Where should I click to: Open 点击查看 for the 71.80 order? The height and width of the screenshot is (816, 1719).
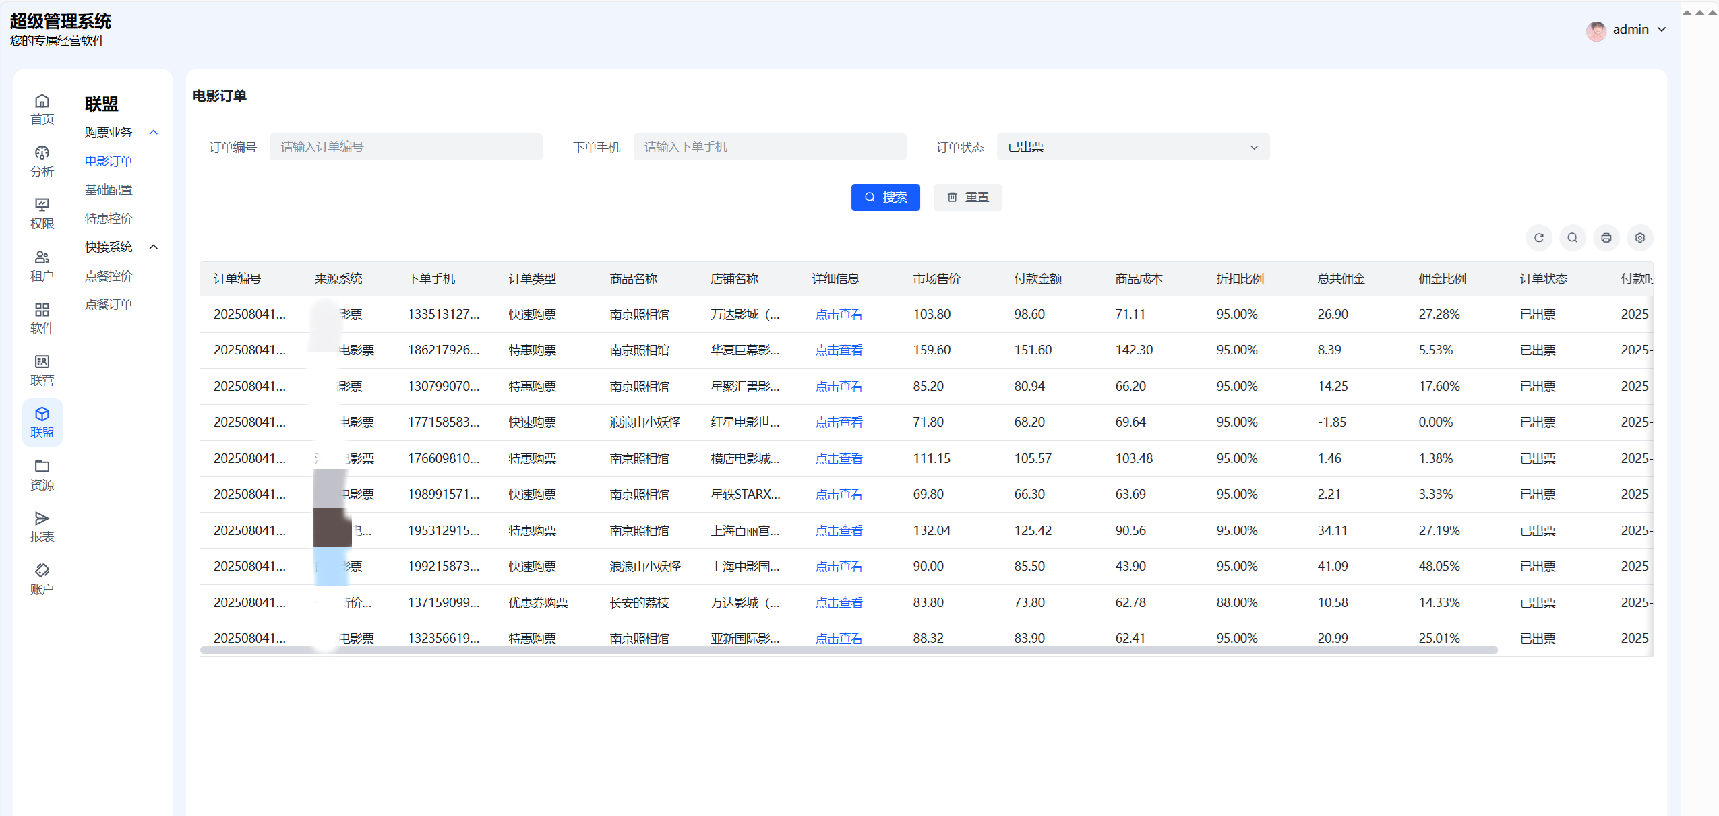tap(839, 422)
